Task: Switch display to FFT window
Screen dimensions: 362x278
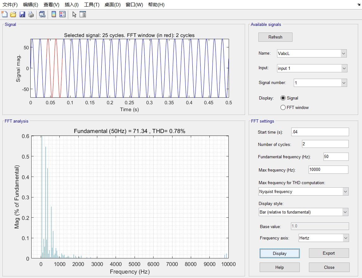Action: point(283,107)
